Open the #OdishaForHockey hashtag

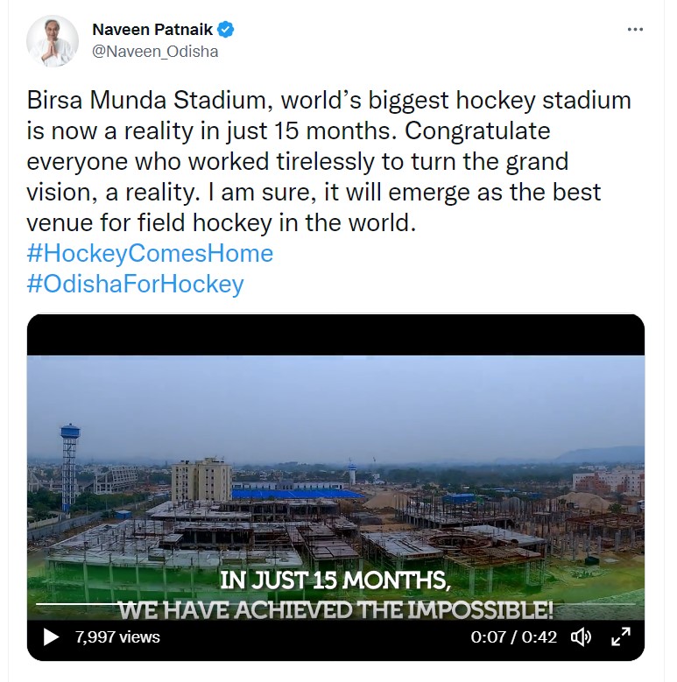(135, 284)
